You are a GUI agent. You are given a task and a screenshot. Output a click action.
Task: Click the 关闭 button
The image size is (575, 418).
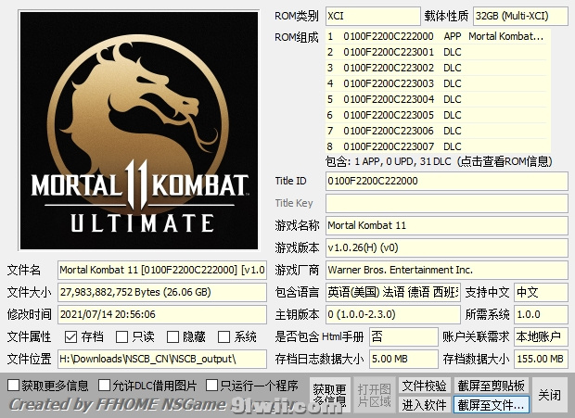coord(549,395)
